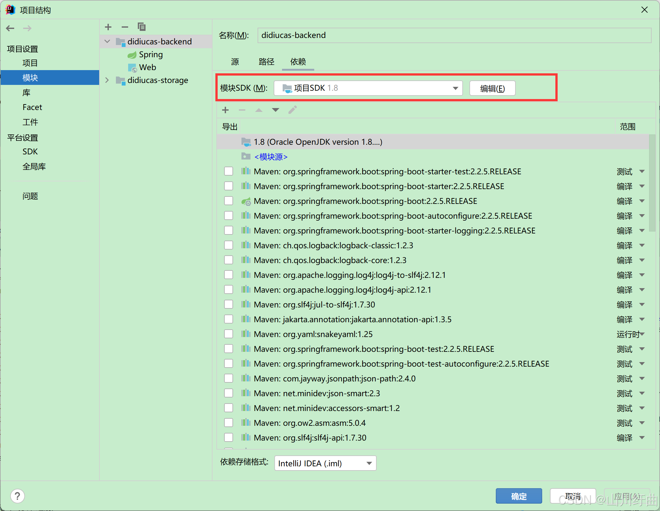Image resolution: width=660 pixels, height=511 pixels.
Task: Click the back navigation arrow
Action: pos(10,28)
